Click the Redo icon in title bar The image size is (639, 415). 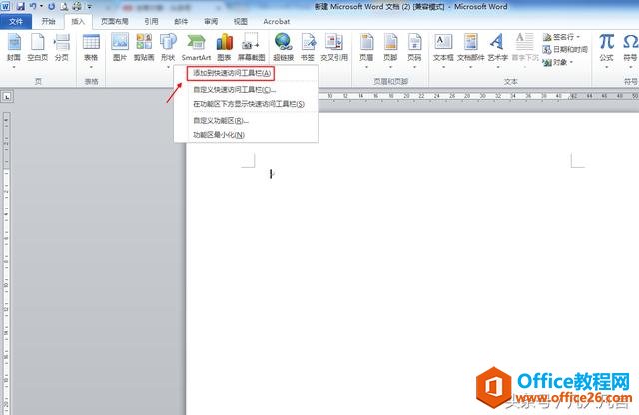click(51, 7)
